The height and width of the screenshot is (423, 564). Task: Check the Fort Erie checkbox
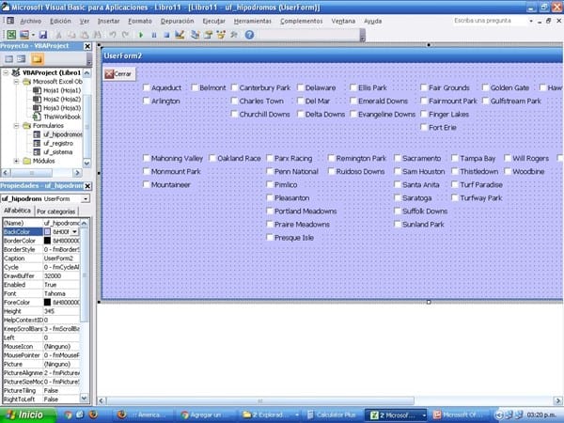424,127
